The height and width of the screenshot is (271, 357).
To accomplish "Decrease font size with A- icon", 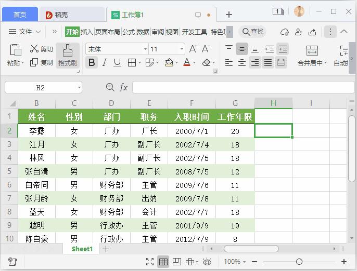I will [x=206, y=49].
